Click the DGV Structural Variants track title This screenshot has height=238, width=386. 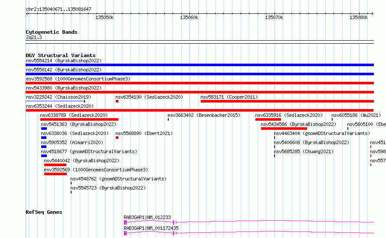(61, 55)
